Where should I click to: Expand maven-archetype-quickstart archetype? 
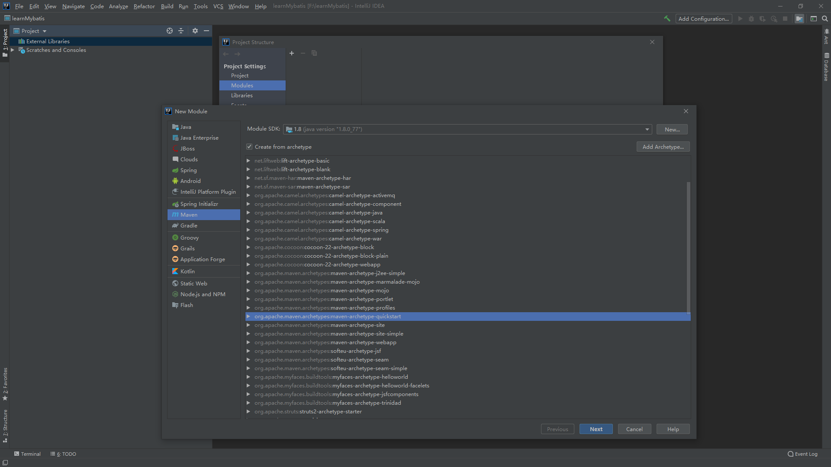coord(248,316)
